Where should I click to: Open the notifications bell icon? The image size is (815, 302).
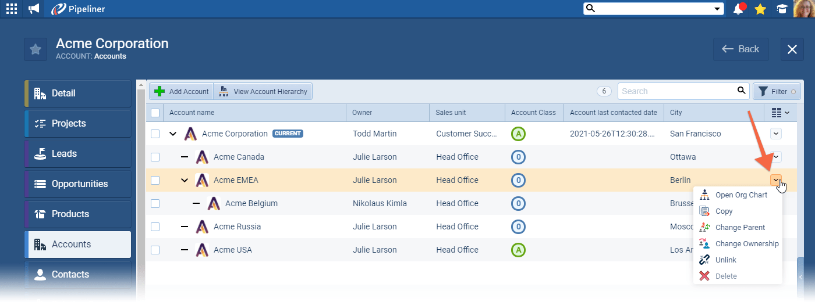[x=739, y=9]
